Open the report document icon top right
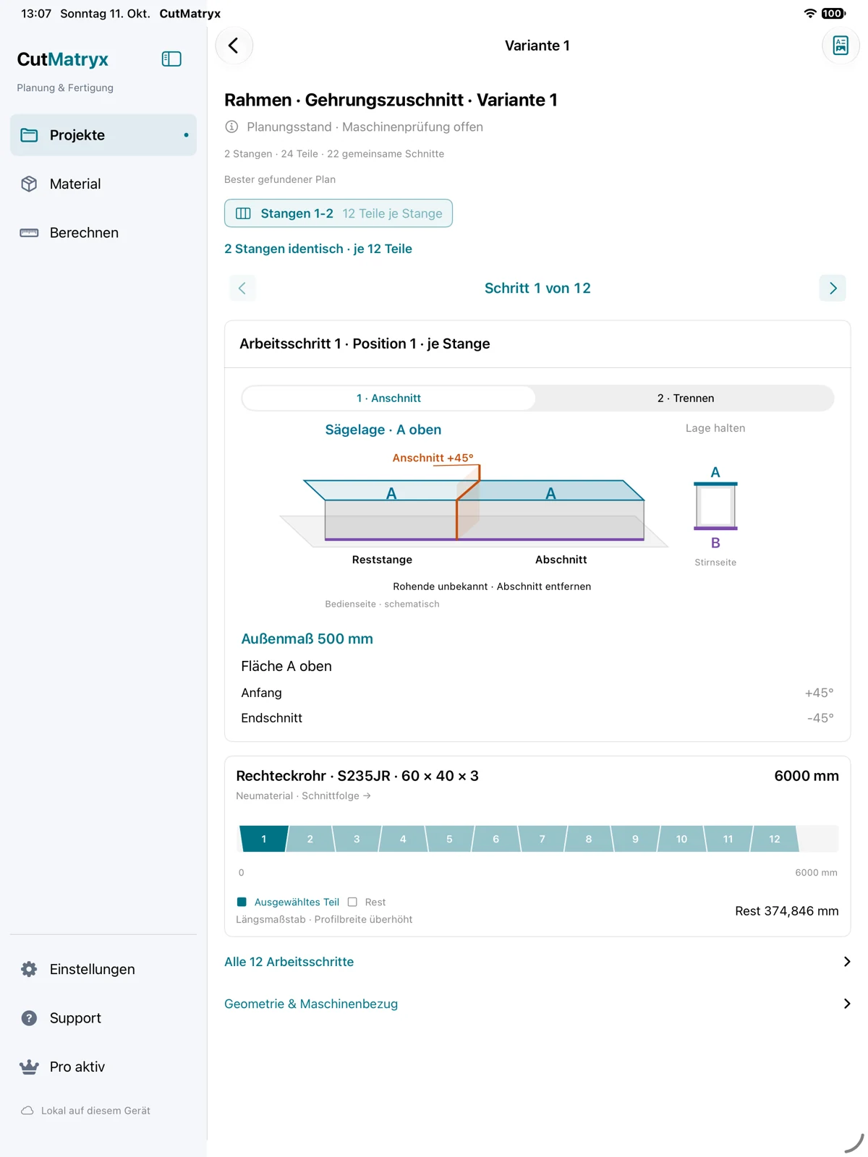This screenshot has height=1157, width=868. [x=841, y=46]
